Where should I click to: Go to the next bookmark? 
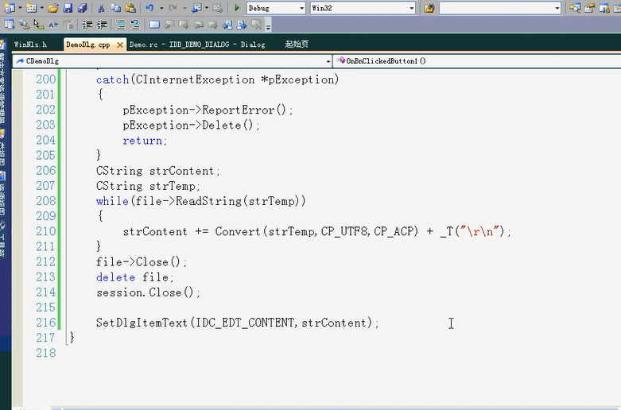point(184,25)
